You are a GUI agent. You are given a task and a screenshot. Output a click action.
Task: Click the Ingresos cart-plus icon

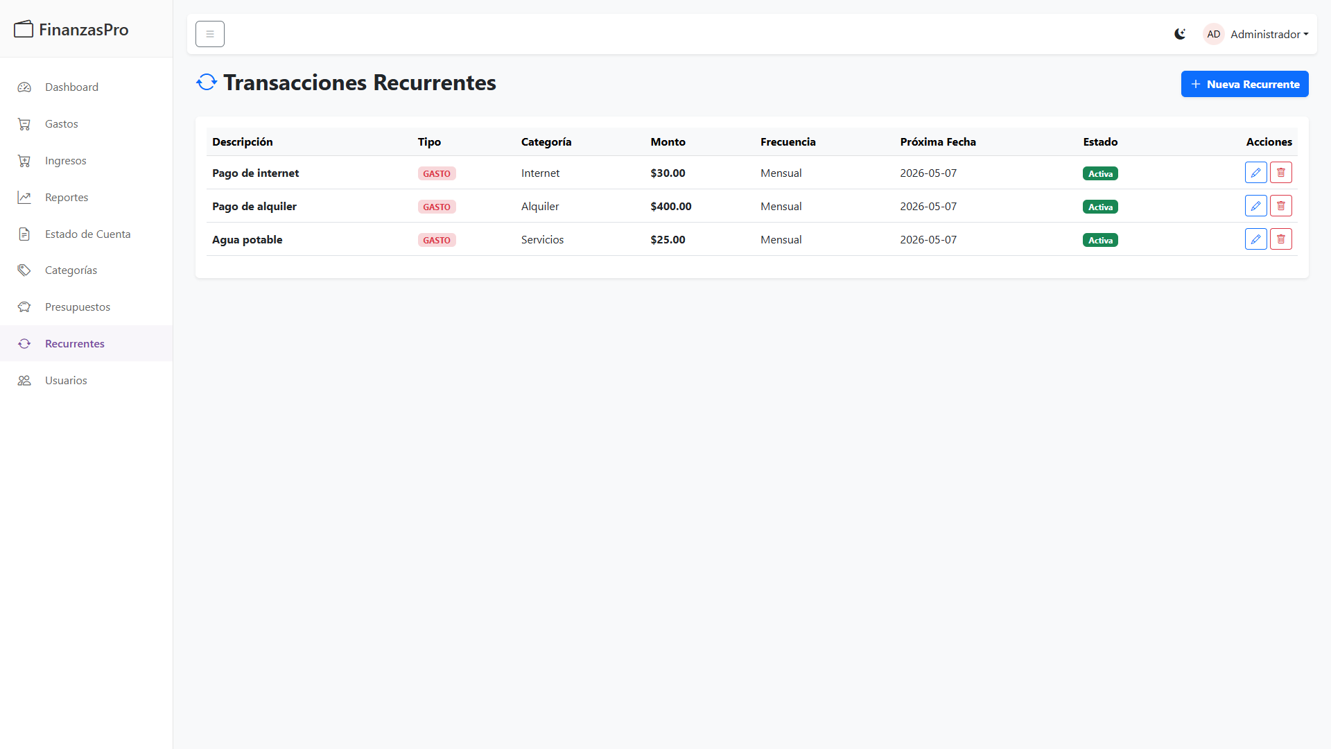[x=24, y=161]
